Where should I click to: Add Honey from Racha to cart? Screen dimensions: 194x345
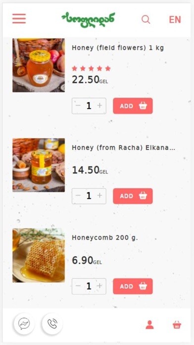133,196
